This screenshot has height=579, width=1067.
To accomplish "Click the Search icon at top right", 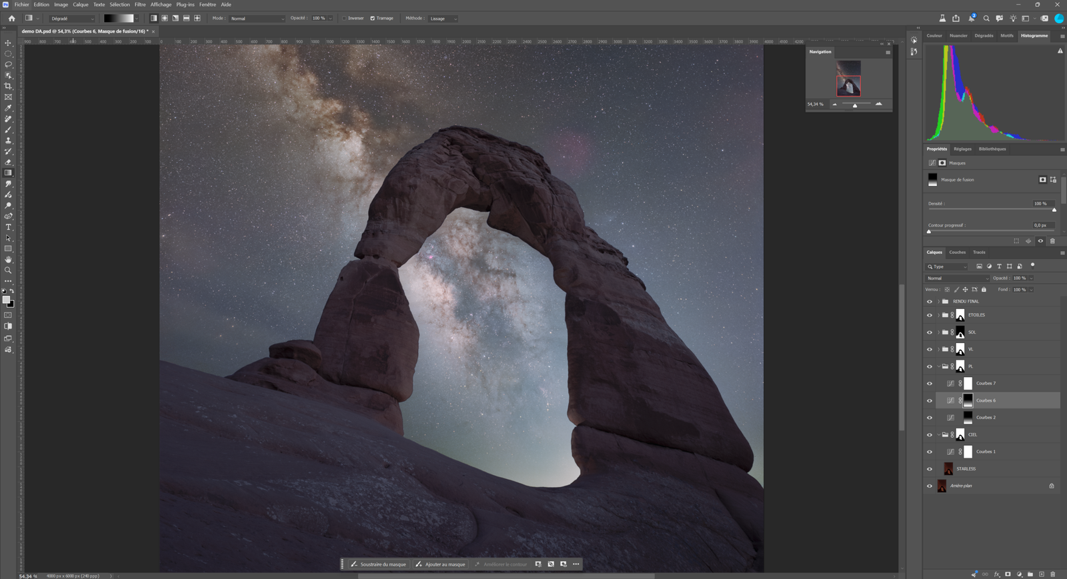I will [986, 19].
